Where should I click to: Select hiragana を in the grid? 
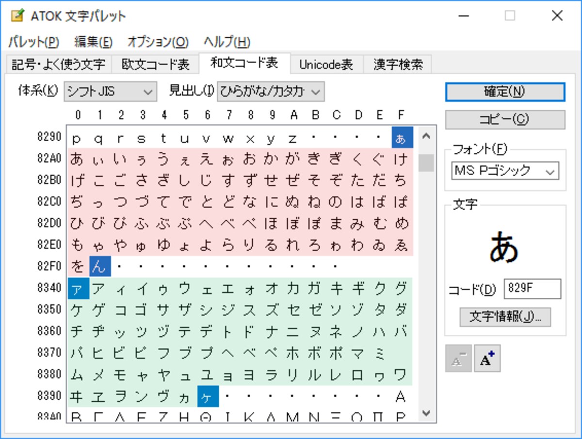[x=78, y=267]
